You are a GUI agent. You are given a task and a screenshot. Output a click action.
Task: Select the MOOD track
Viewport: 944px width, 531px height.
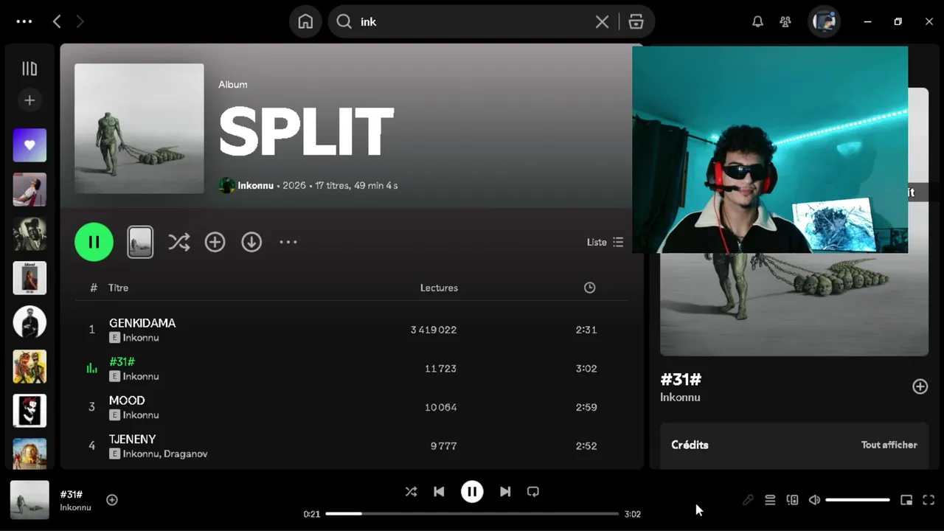click(x=127, y=400)
